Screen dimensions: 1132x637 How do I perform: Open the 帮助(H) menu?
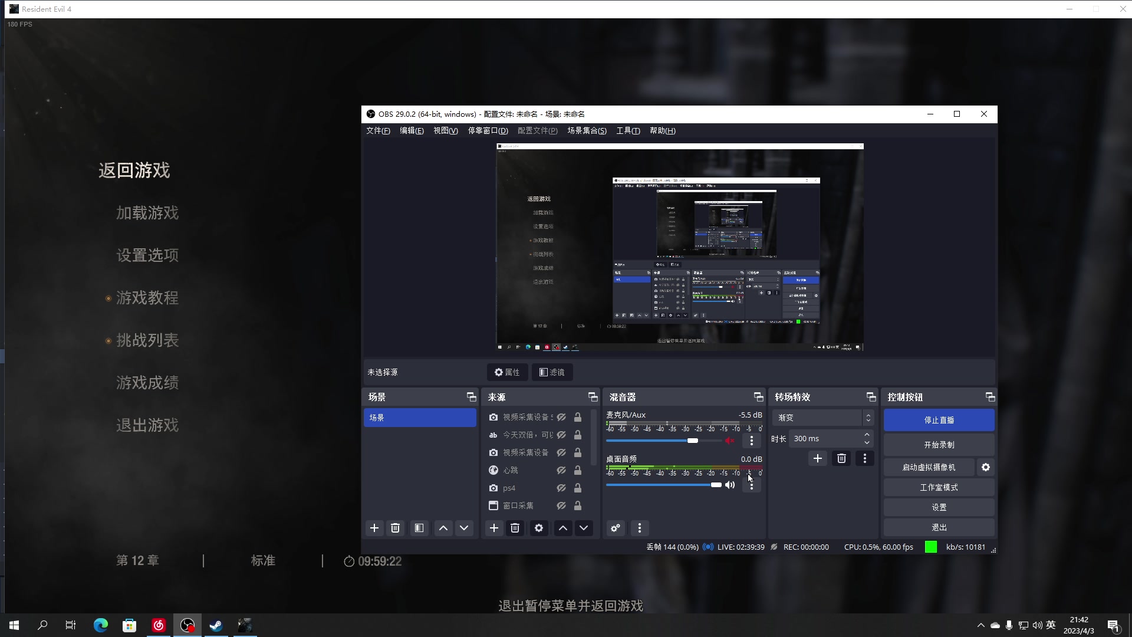pos(663,130)
